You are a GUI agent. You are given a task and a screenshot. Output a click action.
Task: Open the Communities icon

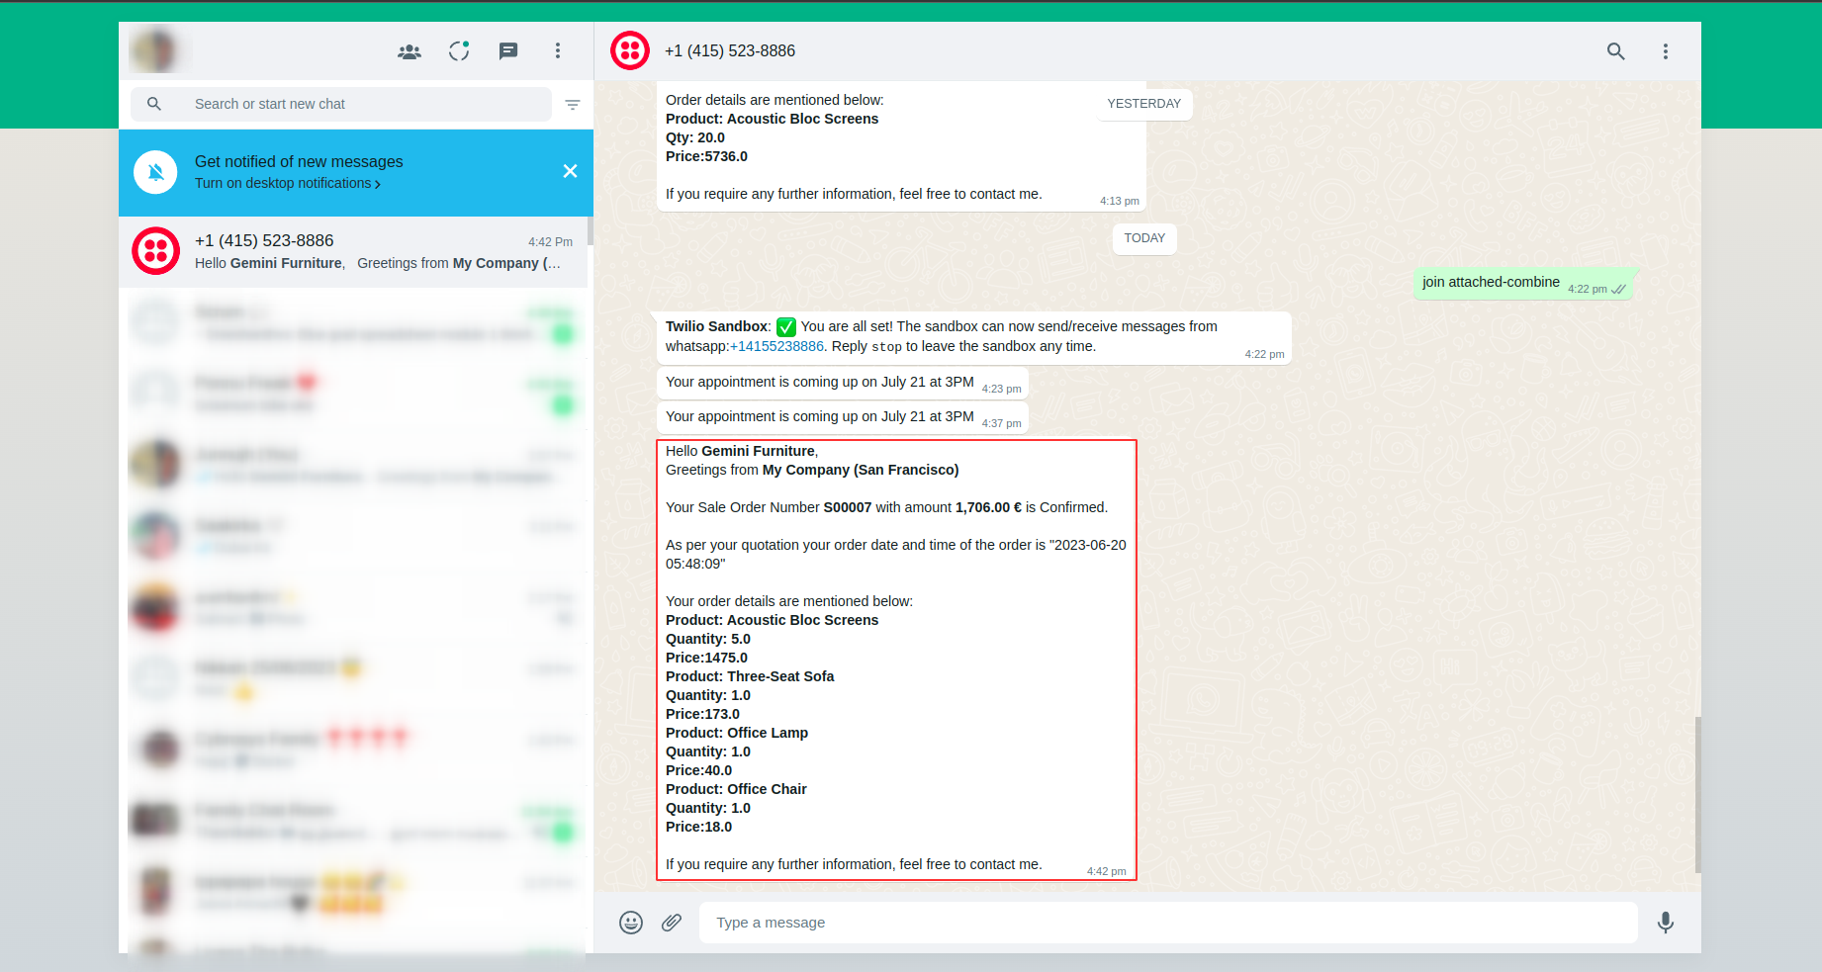coord(410,51)
